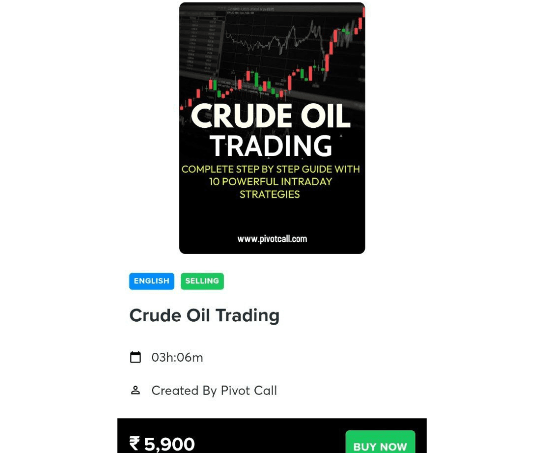The image size is (544, 453).
Task: Click the 10 POWERFUL INTRADAY text line
Action: (x=271, y=182)
